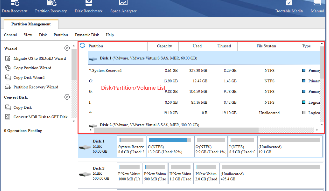This screenshot has height=191, width=329.
Task: Select the 495.4 GB Unallocated block
Action: tap(271, 173)
